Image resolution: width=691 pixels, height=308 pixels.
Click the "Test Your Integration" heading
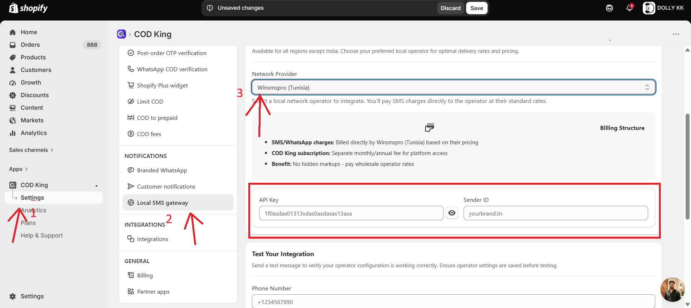(283, 254)
